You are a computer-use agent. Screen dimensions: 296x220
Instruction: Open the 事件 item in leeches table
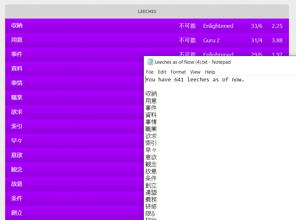[x=17, y=54]
